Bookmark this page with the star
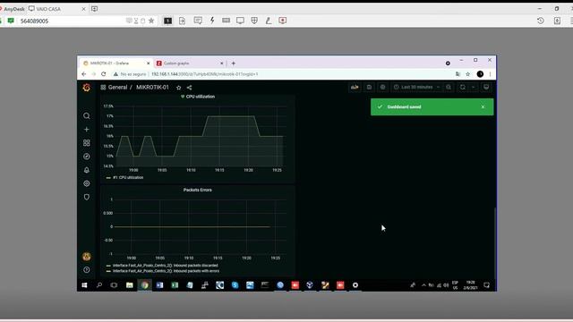This screenshot has height=322, width=573. [467, 74]
